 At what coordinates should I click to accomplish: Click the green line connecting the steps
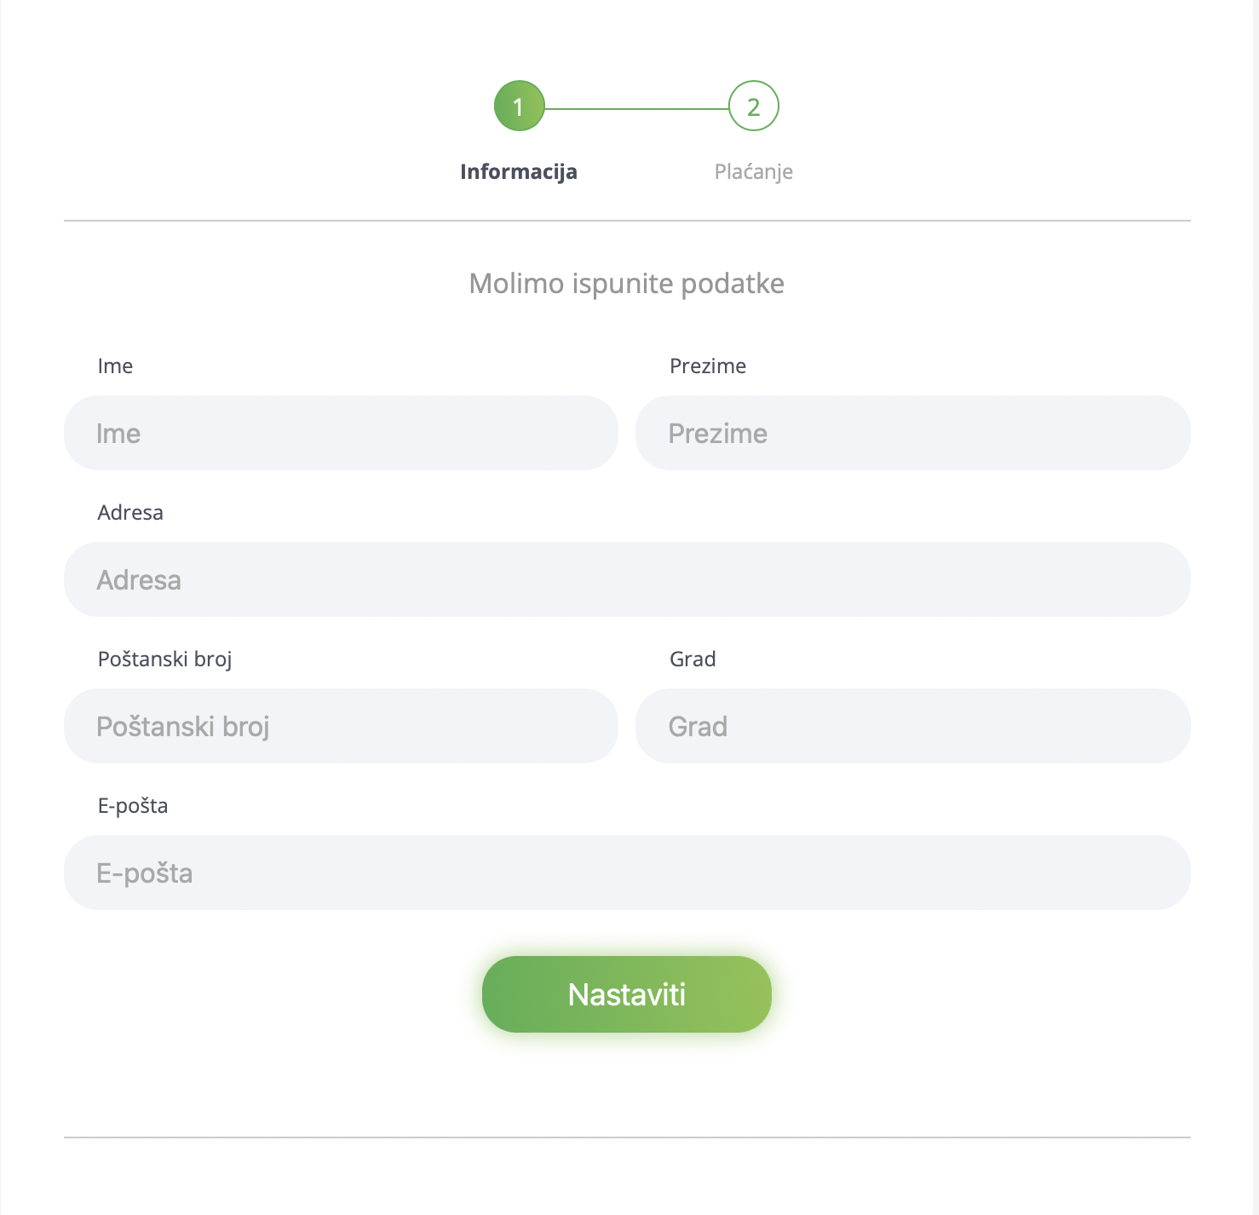click(636, 109)
